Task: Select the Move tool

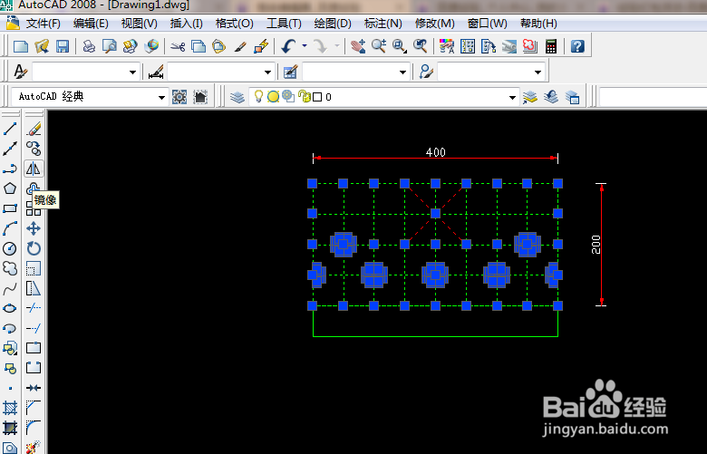Action: click(x=34, y=228)
